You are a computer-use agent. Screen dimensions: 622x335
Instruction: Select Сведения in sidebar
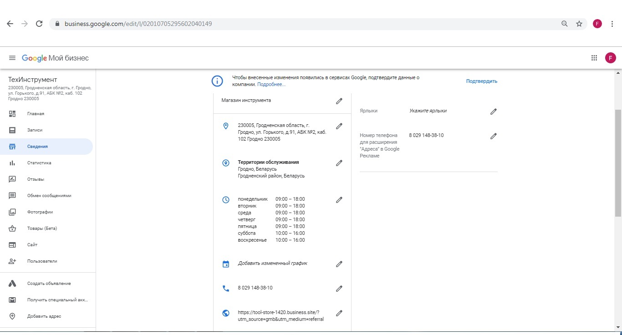(46, 147)
